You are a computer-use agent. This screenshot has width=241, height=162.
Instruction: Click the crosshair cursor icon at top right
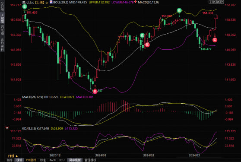(x=210, y=2)
